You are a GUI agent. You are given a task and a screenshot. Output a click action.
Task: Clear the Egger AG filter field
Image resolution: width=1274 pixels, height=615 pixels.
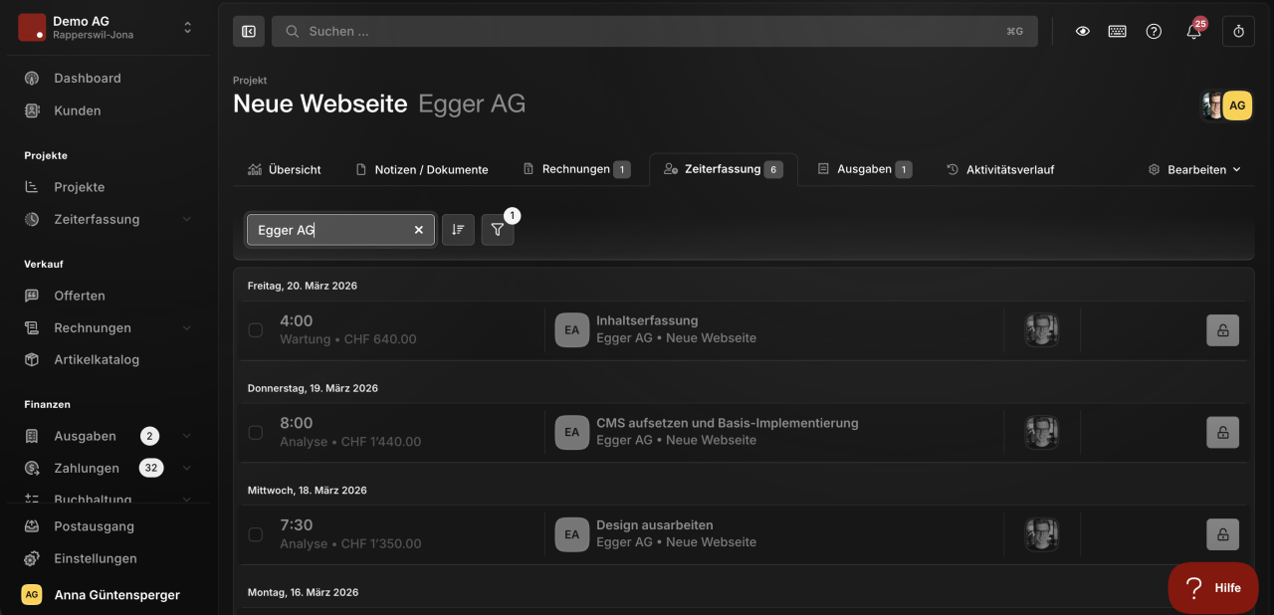419,230
